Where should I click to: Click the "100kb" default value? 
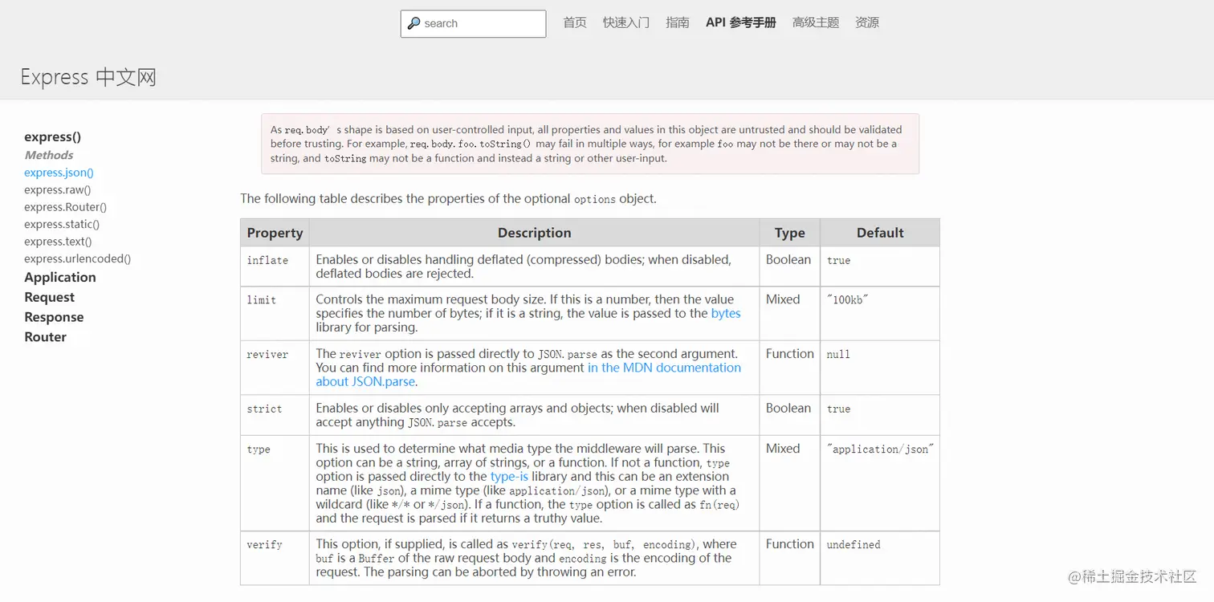click(x=848, y=299)
